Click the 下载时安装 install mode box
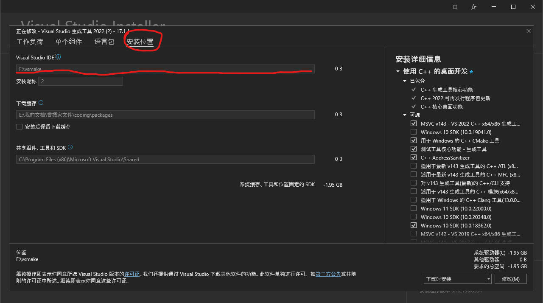Screen dimensions: 543x303 point(455,279)
